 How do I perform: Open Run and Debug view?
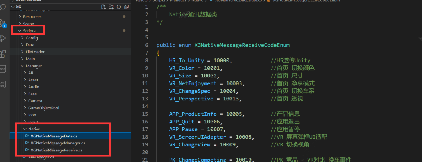3,38
